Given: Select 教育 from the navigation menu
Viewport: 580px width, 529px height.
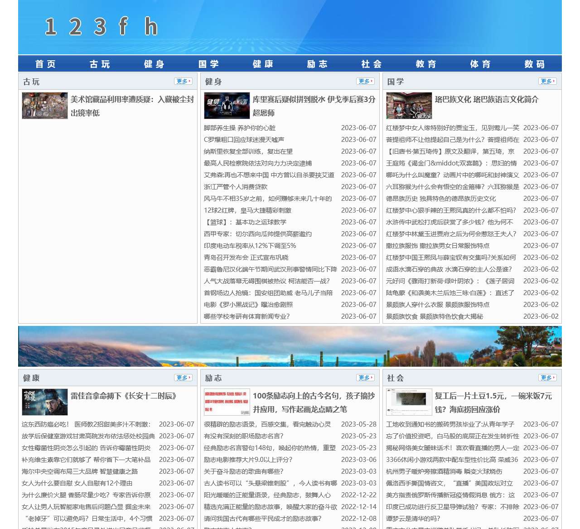Looking at the screenshot, I should tap(426, 64).
